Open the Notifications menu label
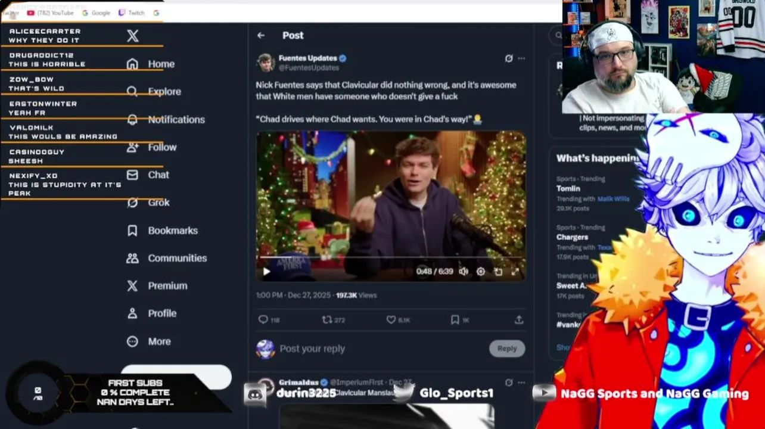Viewport: 765px width, 429px height. click(x=176, y=119)
